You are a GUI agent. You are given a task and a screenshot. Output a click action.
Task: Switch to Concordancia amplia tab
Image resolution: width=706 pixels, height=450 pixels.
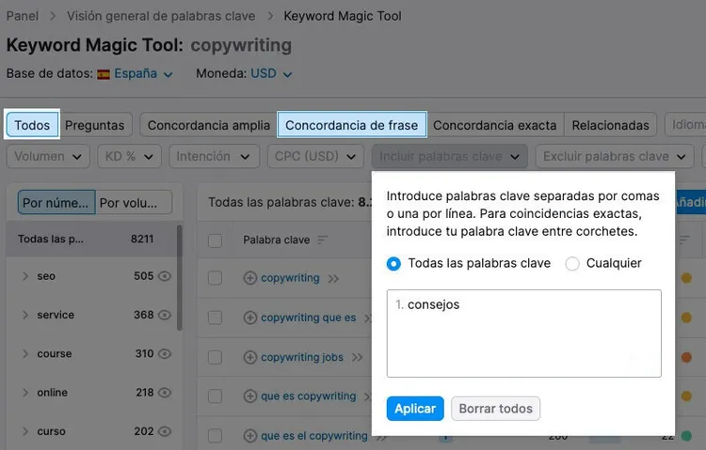209,125
